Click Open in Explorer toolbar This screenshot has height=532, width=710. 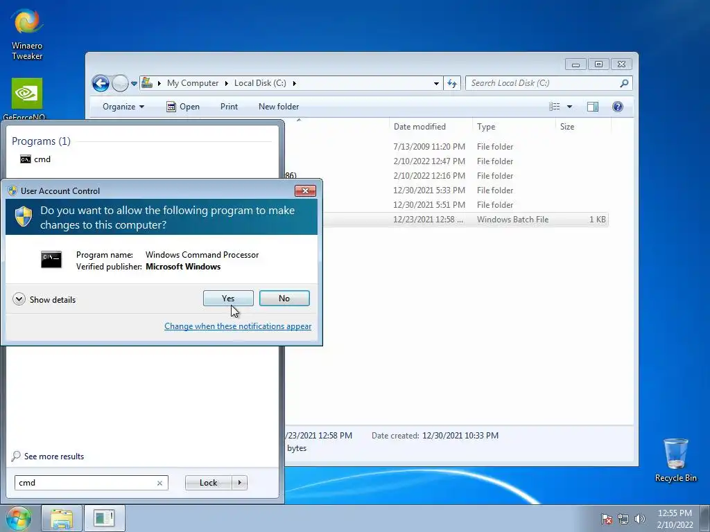[x=183, y=107]
